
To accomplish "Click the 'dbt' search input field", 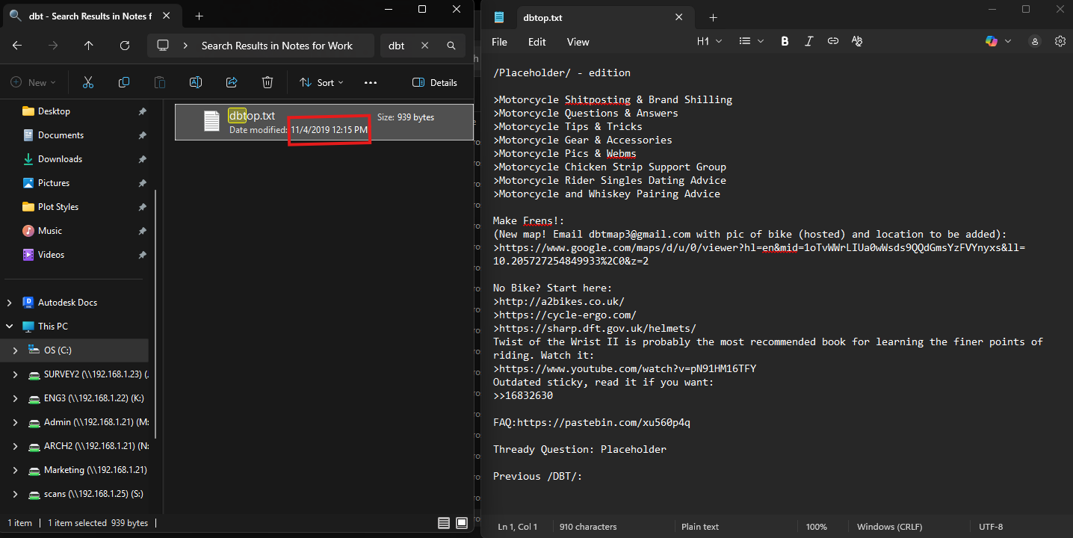I will click(398, 46).
